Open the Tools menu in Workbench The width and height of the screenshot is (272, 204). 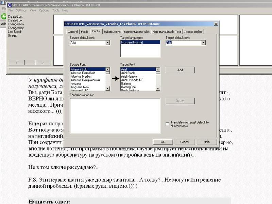[x=56, y=10]
